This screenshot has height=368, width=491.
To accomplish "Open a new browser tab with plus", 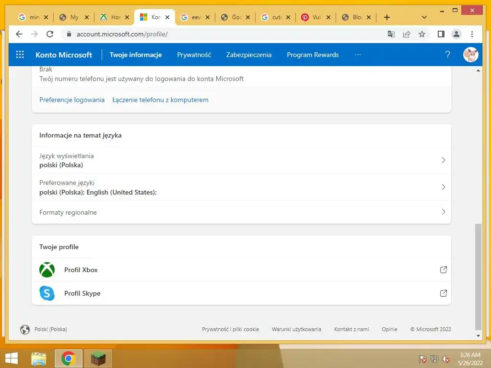I will pyautogui.click(x=387, y=17).
